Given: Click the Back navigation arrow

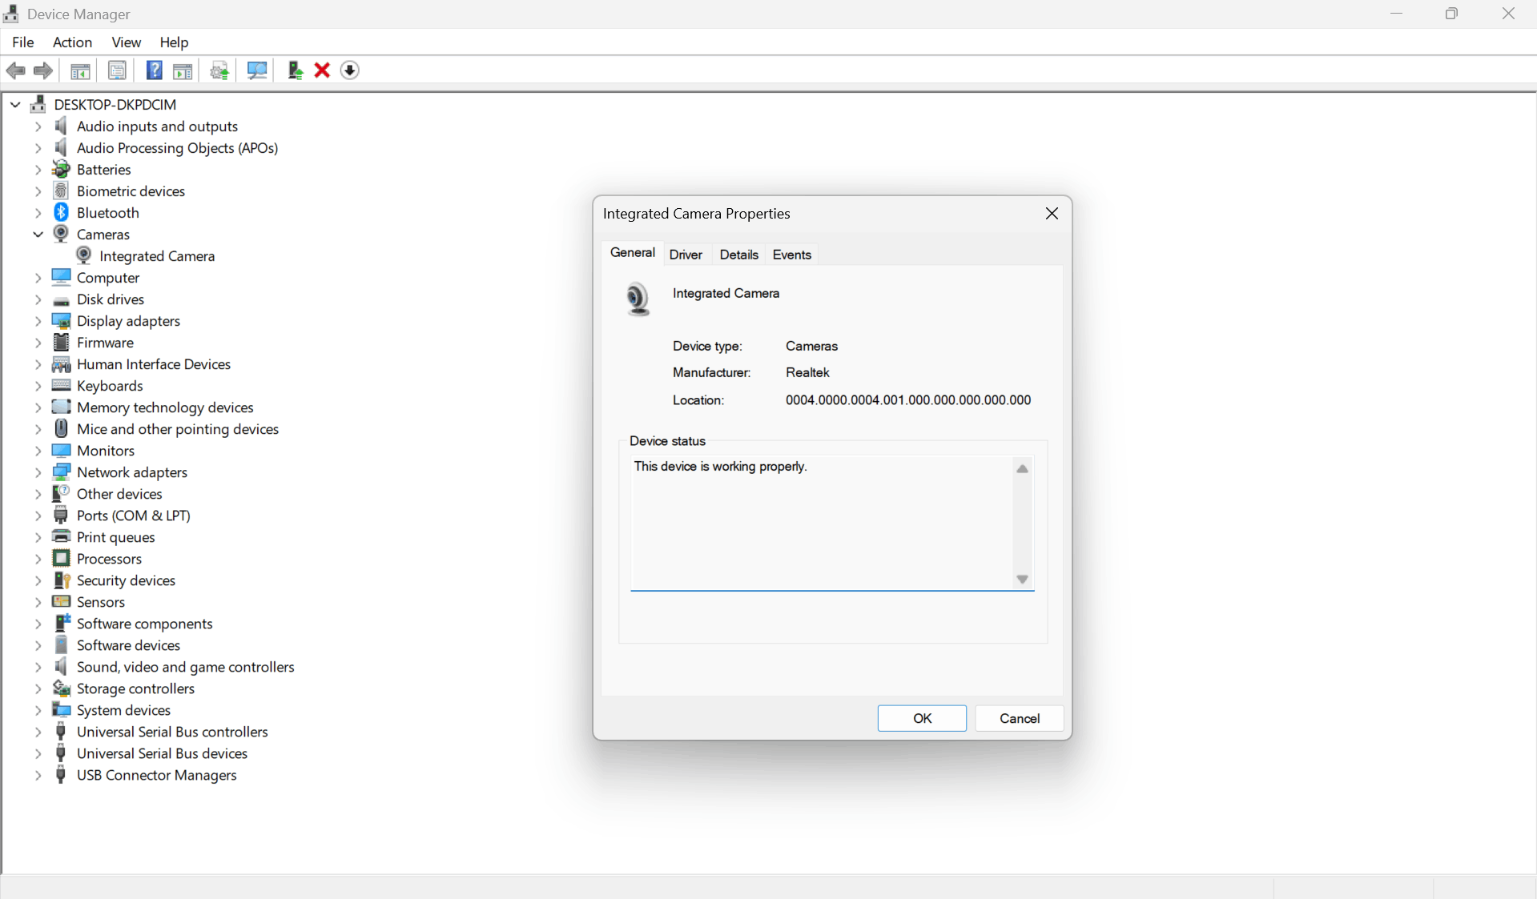Looking at the screenshot, I should pos(15,70).
